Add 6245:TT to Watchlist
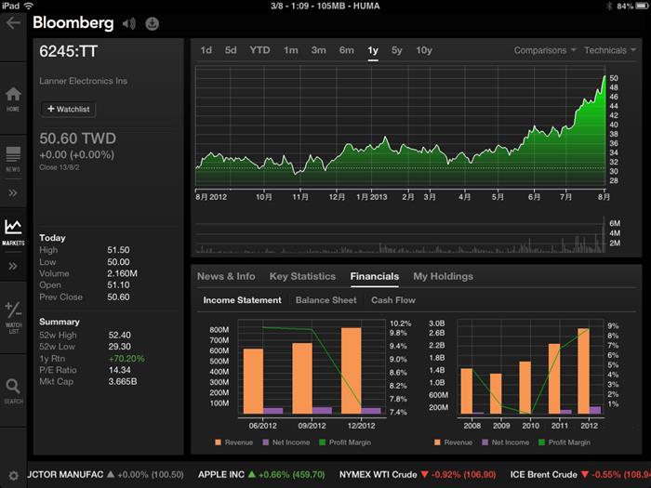This screenshot has height=488, width=651. tap(69, 109)
